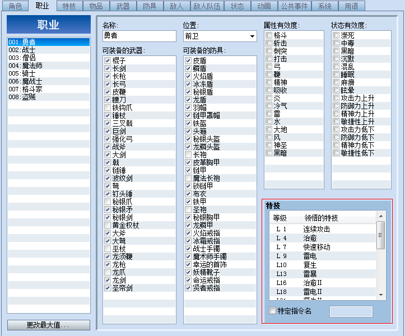
Task: Select skill row L 7 快速移动
Action: (323, 247)
